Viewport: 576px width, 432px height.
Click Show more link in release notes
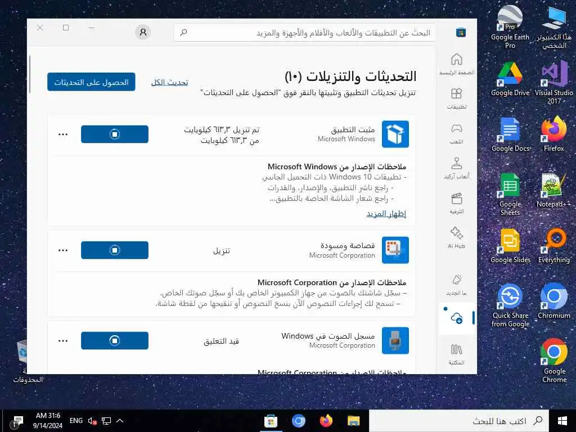(x=386, y=213)
